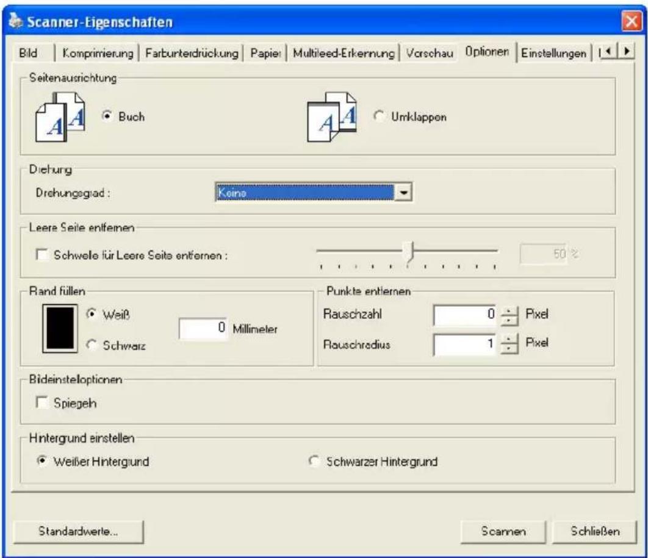Screen dimensions: 648x558
Task: Click the Keine rotation combo box
Action: (x=314, y=193)
